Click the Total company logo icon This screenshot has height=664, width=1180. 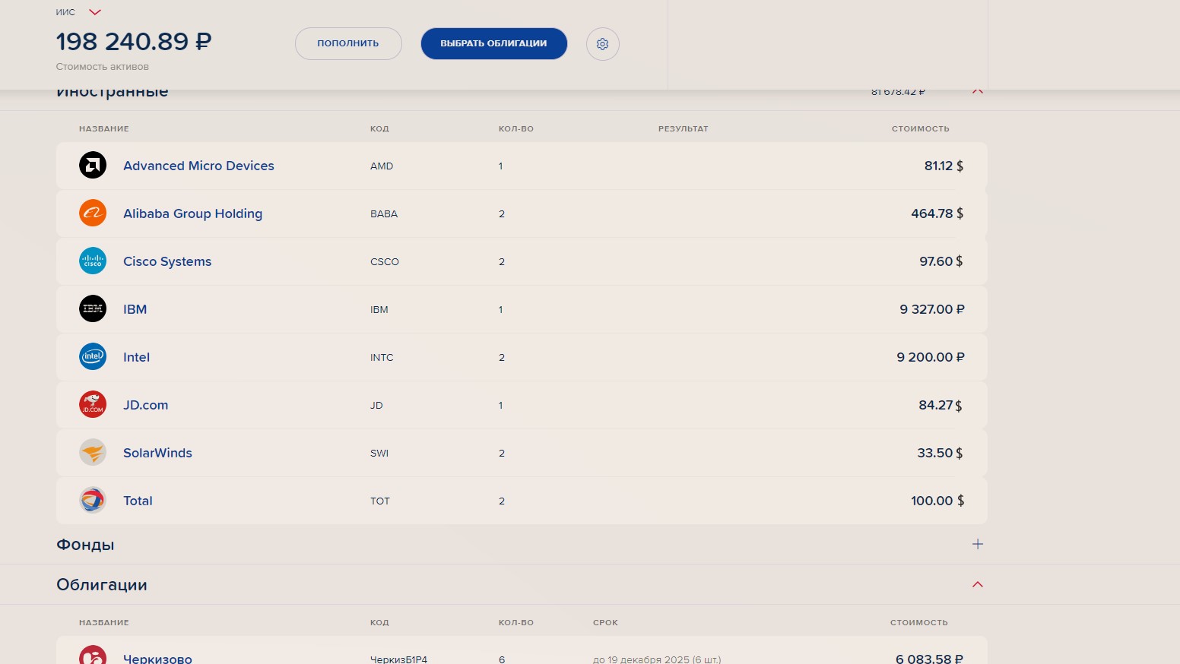coord(93,501)
